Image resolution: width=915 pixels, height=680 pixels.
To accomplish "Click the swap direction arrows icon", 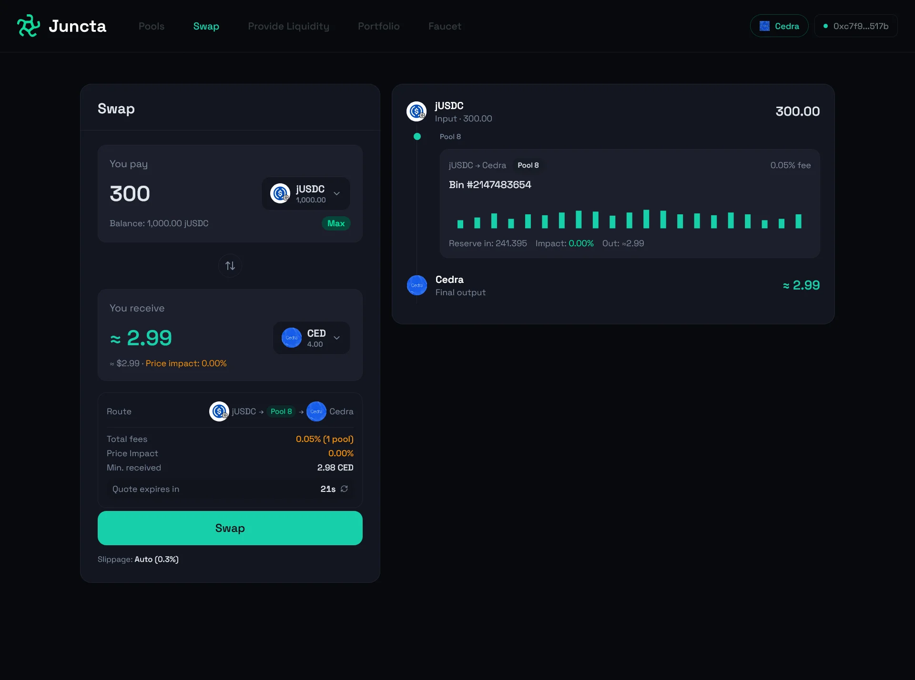I will [x=230, y=266].
